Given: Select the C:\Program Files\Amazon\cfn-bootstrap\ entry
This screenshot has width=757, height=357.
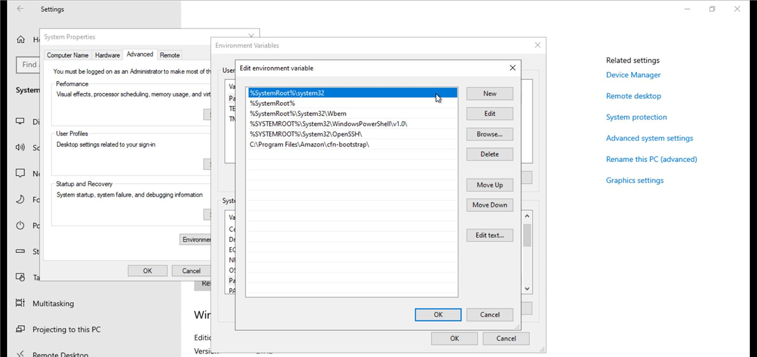Looking at the screenshot, I should pyautogui.click(x=309, y=144).
